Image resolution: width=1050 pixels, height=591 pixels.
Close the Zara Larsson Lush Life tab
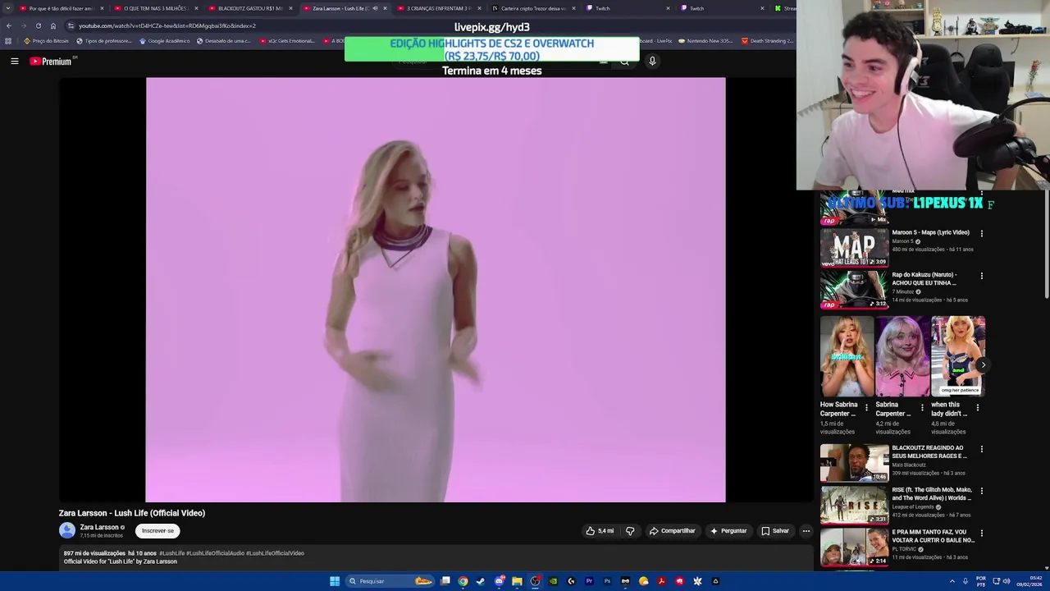click(x=385, y=8)
